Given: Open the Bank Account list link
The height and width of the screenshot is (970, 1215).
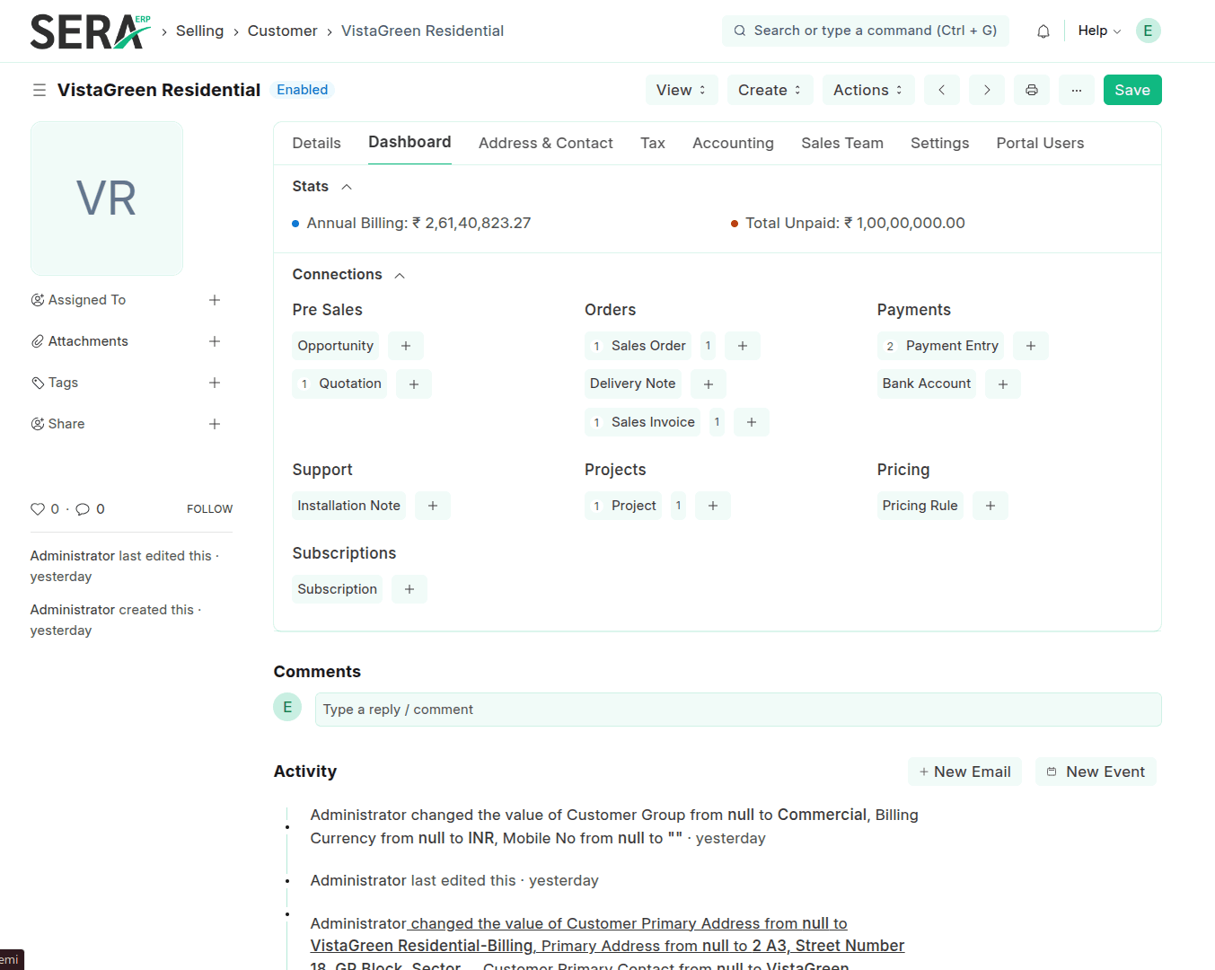Looking at the screenshot, I should tap(927, 384).
